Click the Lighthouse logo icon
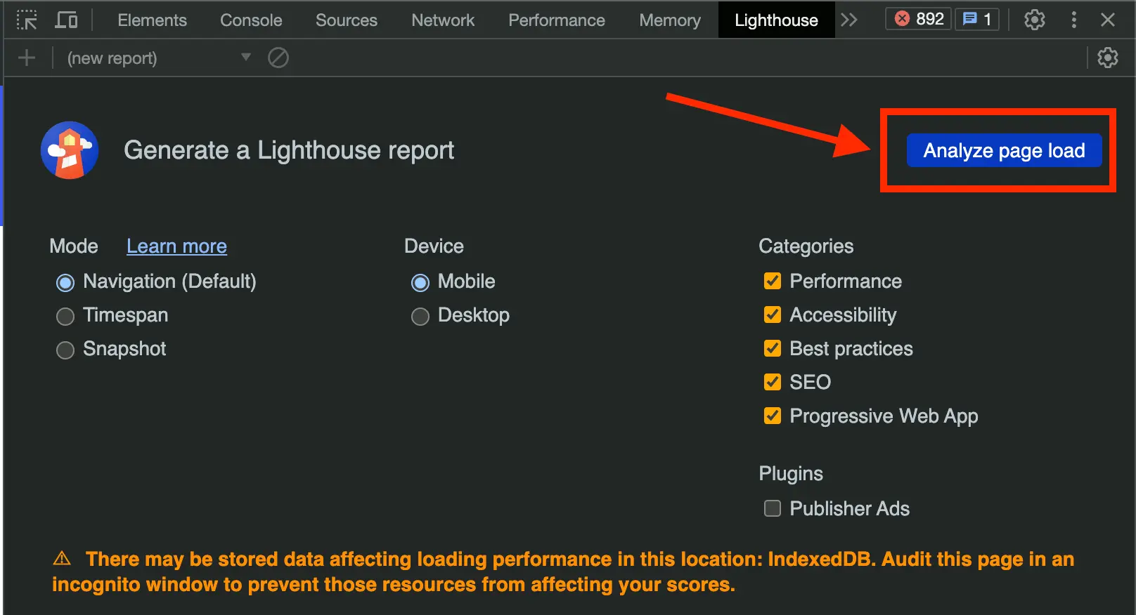Viewport: 1136px width, 615px height. [x=70, y=150]
